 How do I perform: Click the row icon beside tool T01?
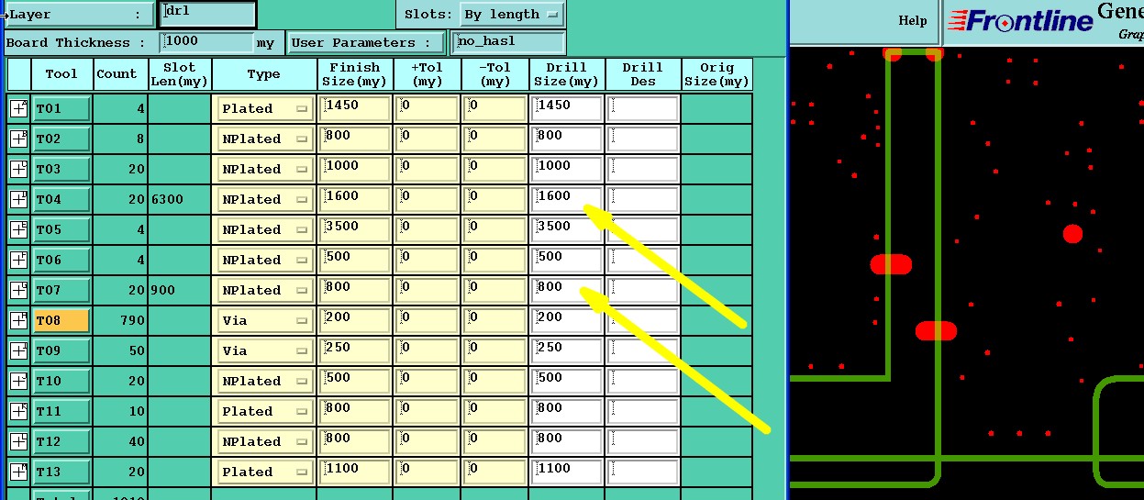[18, 108]
